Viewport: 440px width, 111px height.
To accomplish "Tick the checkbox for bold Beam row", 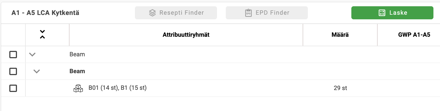I will (x=13, y=71).
